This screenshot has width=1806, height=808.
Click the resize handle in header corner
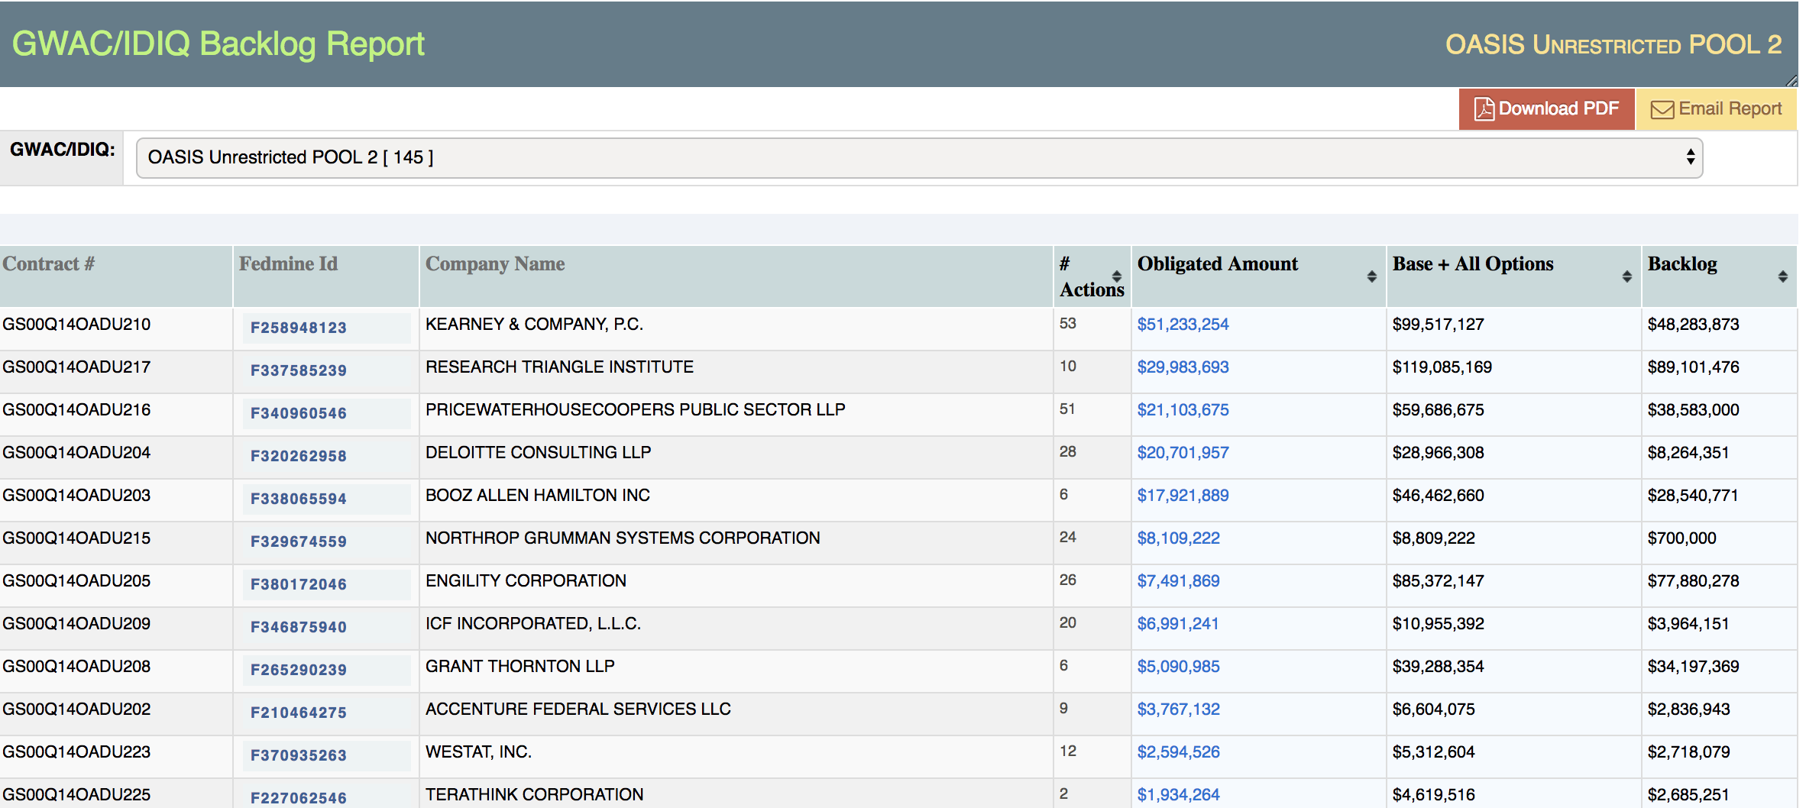[x=1791, y=80]
